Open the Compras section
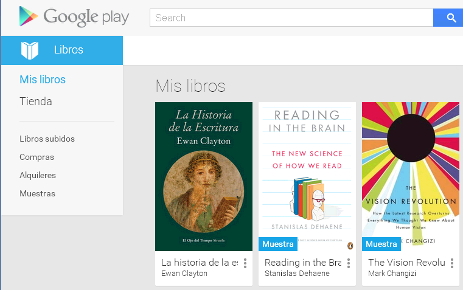463x290 pixels. [37, 157]
